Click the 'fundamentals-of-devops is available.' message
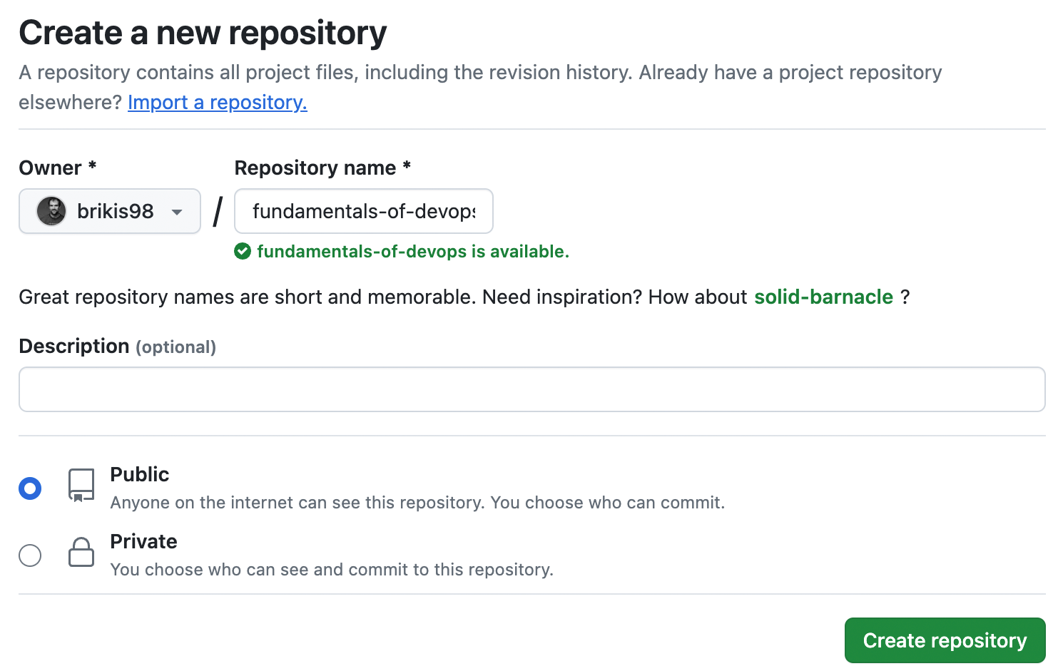The height and width of the screenshot is (671, 1058). [x=413, y=251]
